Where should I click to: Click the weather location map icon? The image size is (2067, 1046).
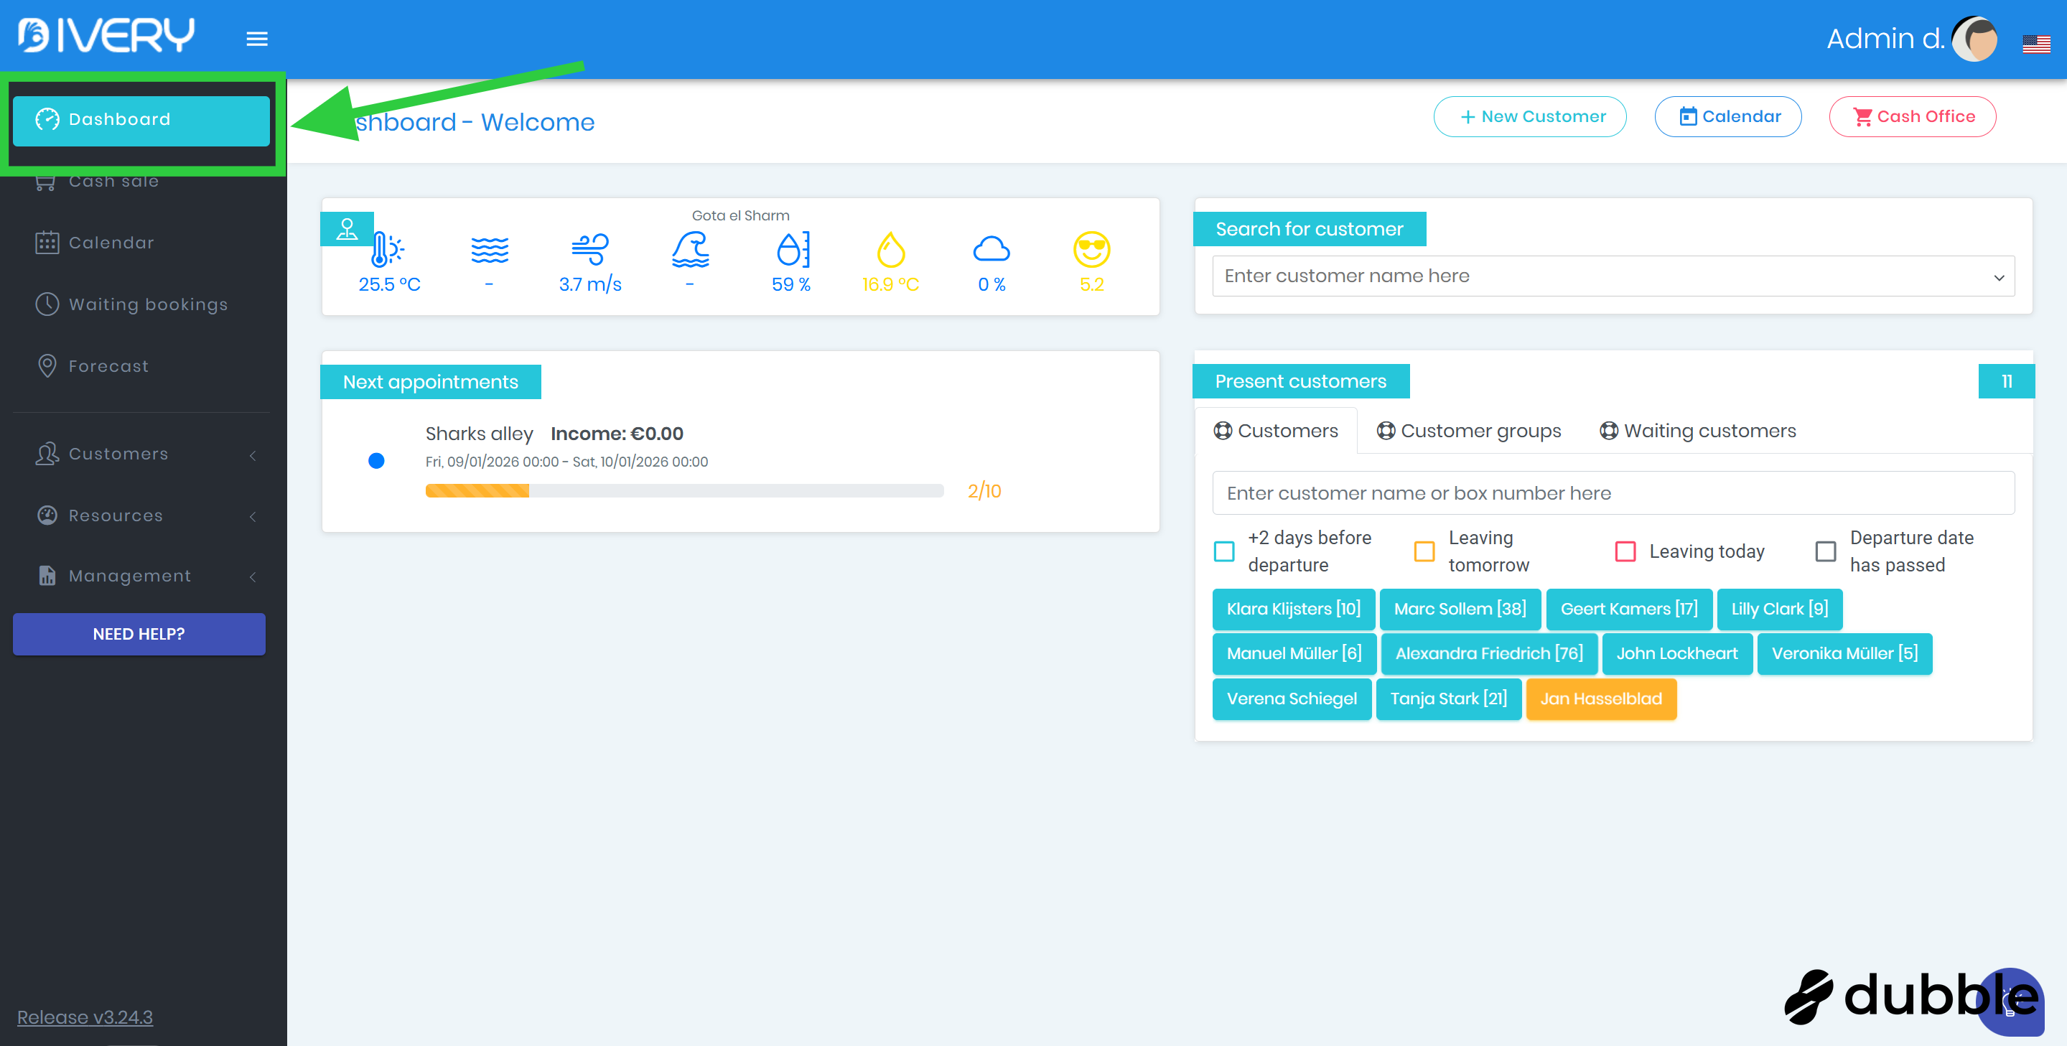tap(347, 230)
